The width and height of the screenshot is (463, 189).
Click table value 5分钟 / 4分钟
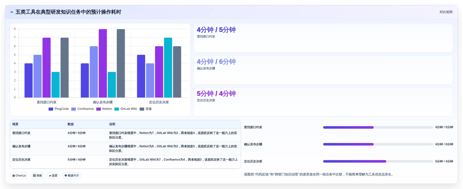[76, 160]
